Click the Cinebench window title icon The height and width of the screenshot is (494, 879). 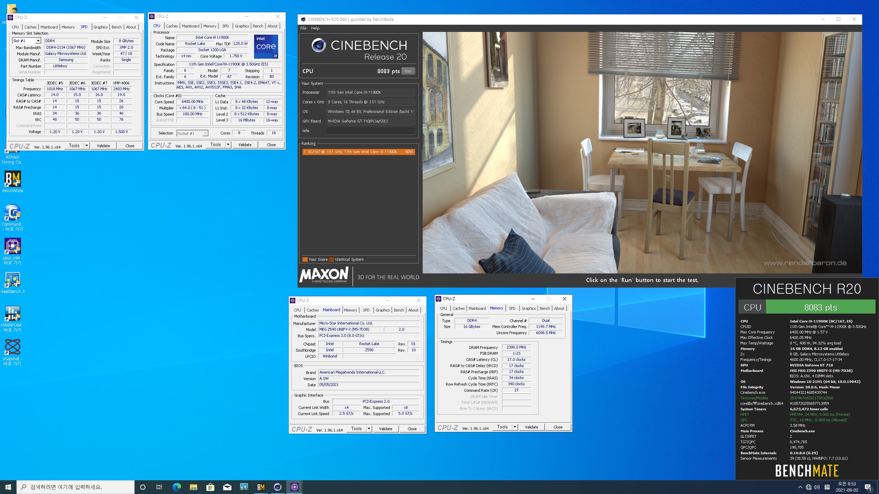click(x=303, y=20)
